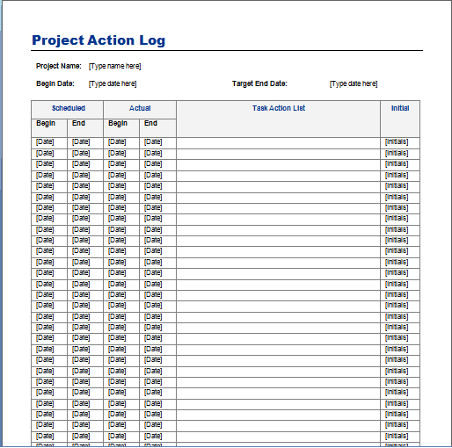Click "[Type date here]" beside Begin Date
This screenshot has width=452, height=448.
tap(113, 83)
